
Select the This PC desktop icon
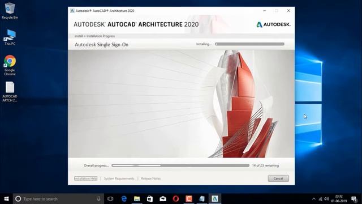pos(10,37)
